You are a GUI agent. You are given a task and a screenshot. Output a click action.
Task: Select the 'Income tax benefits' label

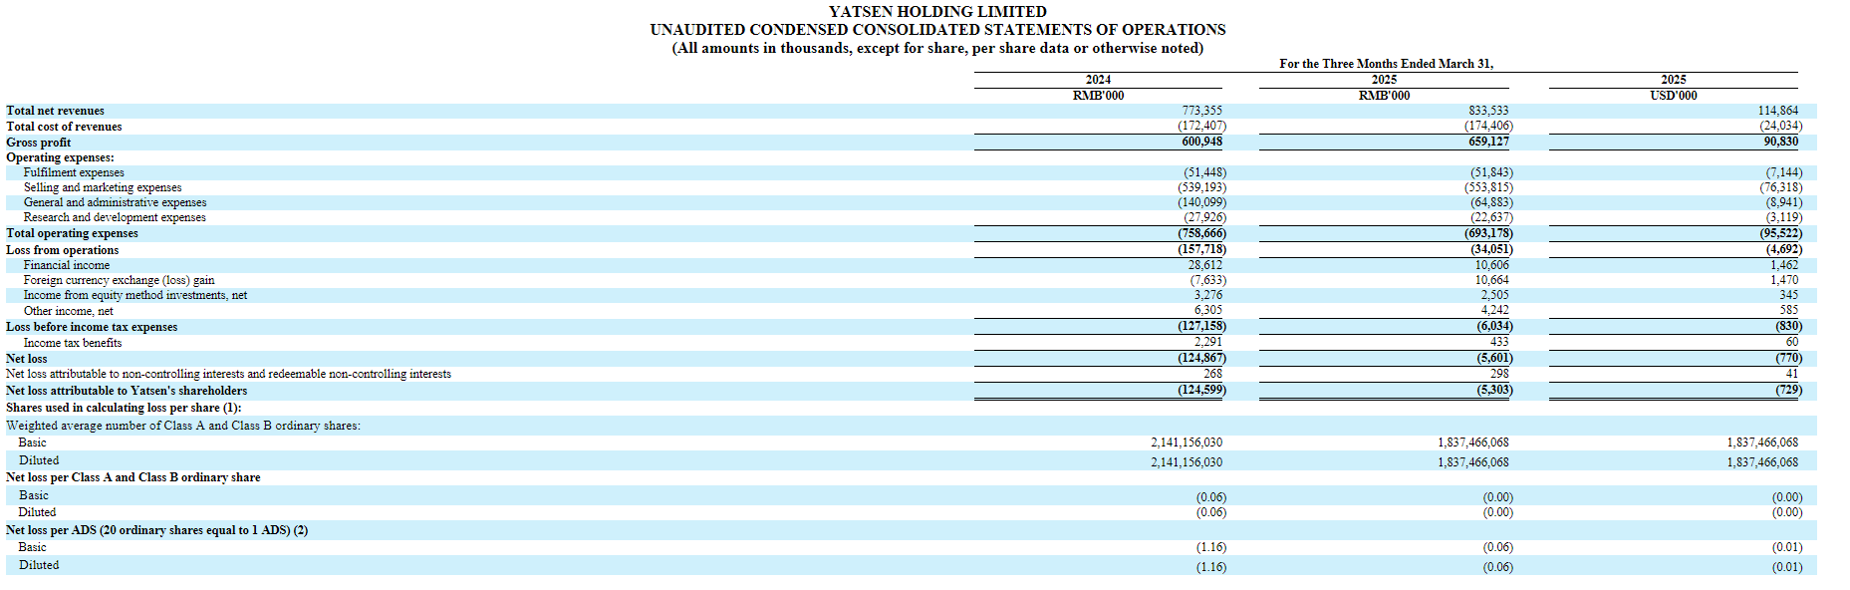pyautogui.click(x=73, y=343)
